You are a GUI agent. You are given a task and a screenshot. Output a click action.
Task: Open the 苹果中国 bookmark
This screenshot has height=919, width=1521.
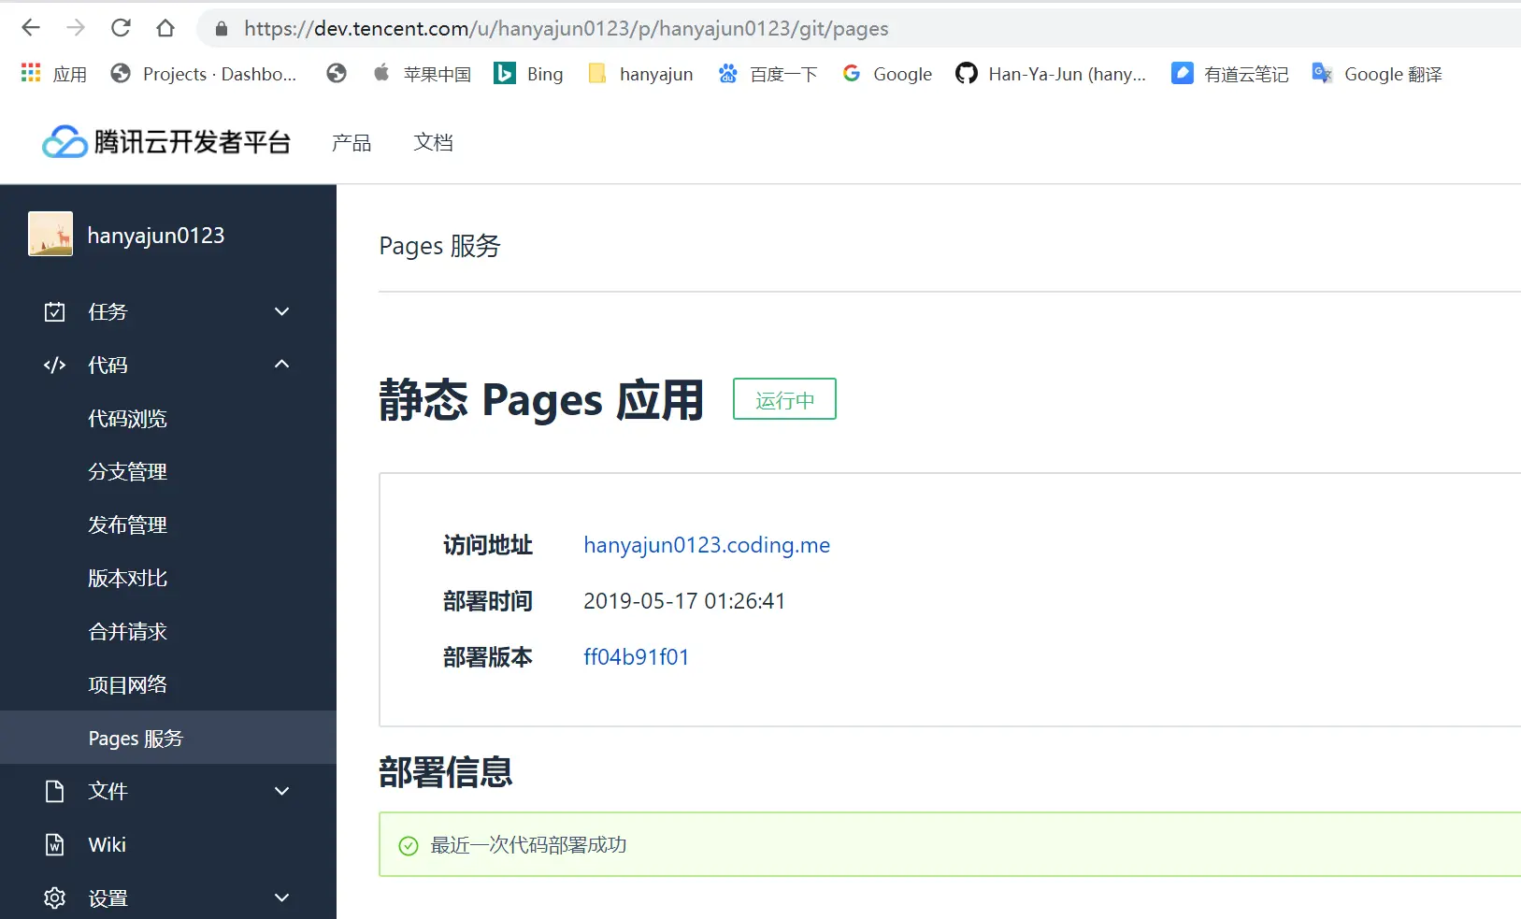[x=422, y=74]
